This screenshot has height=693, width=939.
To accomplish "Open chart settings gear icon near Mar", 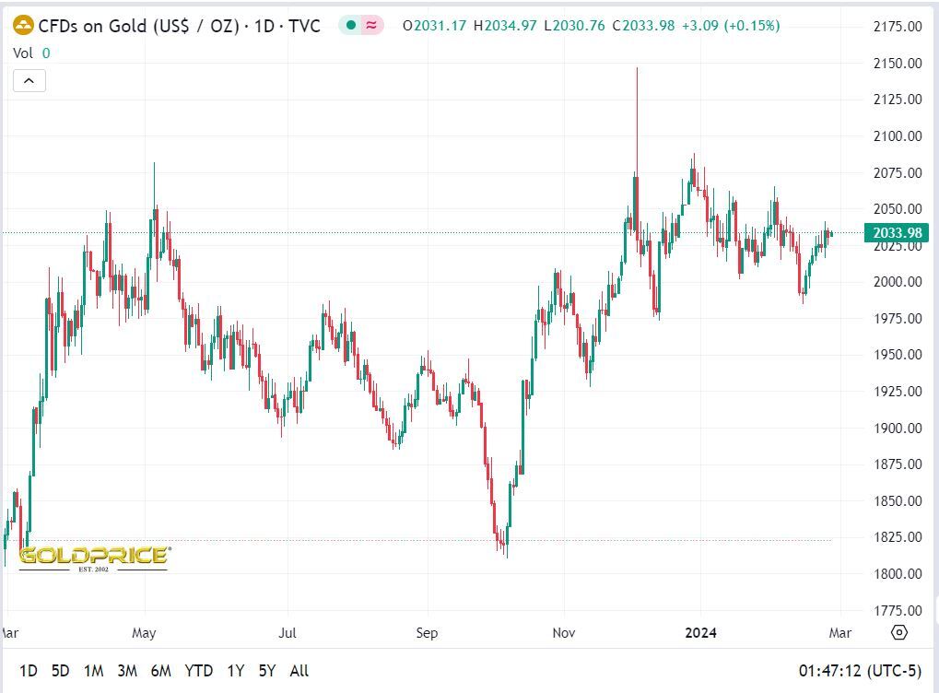I will pyautogui.click(x=898, y=632).
